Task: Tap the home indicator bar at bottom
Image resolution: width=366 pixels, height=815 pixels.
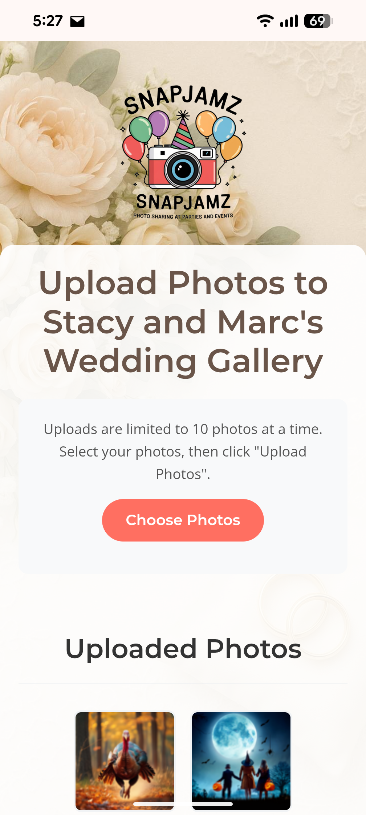Action: tap(183, 804)
